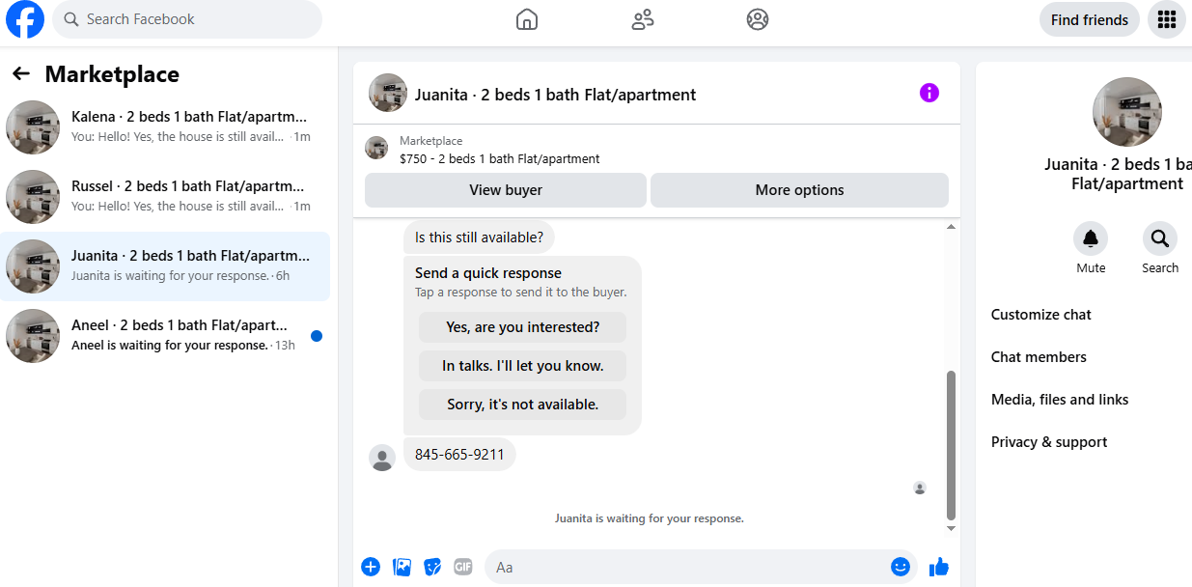The width and height of the screenshot is (1192, 587).
Task: Click the small Marketplace listing thumbnail
Action: pos(376,148)
